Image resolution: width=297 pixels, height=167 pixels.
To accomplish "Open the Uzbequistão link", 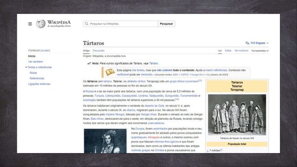I will 113,96.
